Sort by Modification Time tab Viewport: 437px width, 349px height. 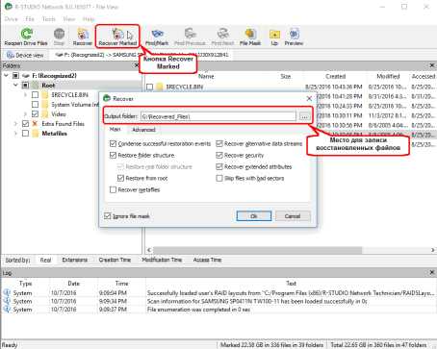(162, 260)
